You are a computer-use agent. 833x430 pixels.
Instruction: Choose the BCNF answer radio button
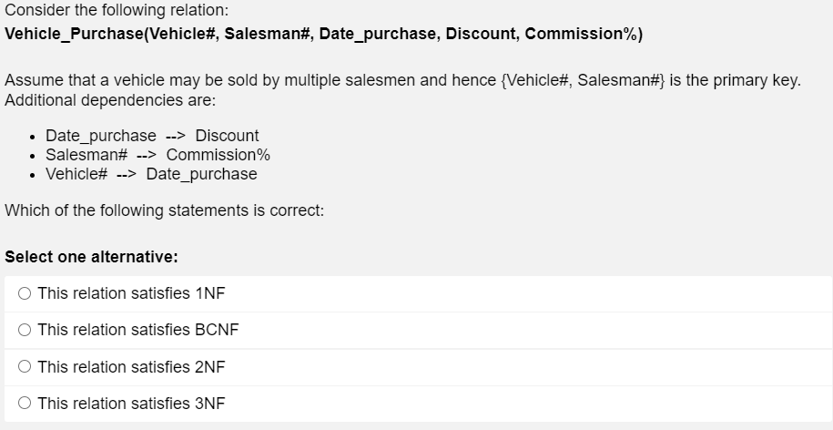[25, 330]
